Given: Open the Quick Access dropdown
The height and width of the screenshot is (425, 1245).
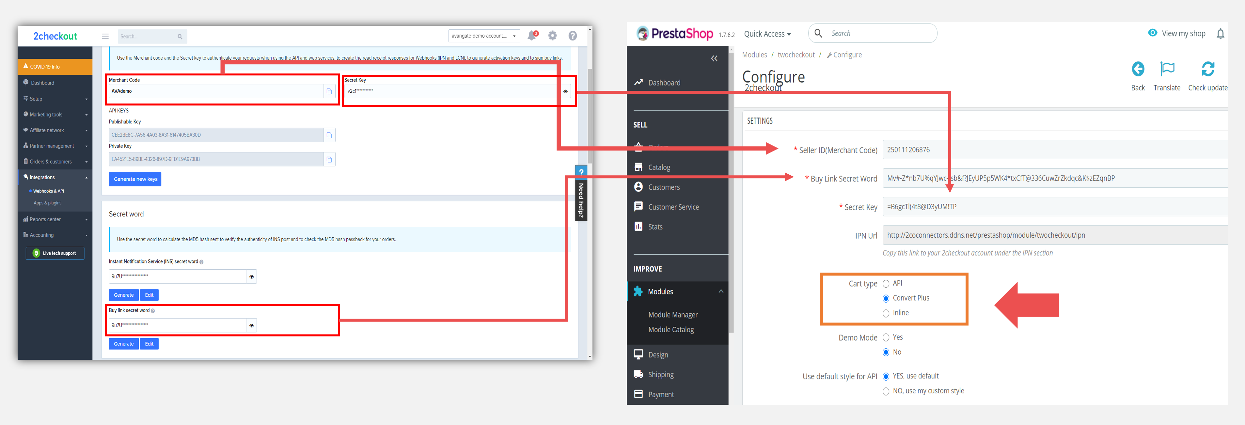Looking at the screenshot, I should pyautogui.click(x=767, y=34).
